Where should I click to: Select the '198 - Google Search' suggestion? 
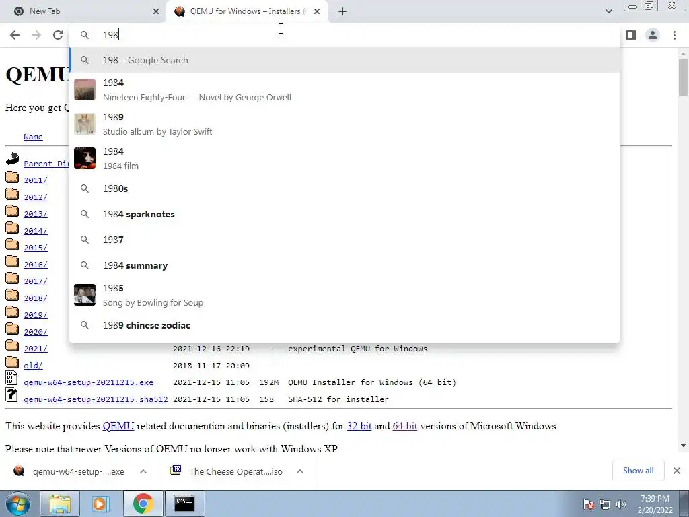pos(345,60)
